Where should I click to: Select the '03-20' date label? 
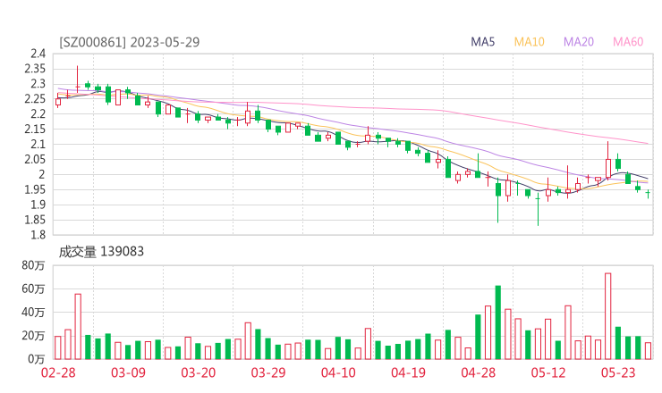198,372
